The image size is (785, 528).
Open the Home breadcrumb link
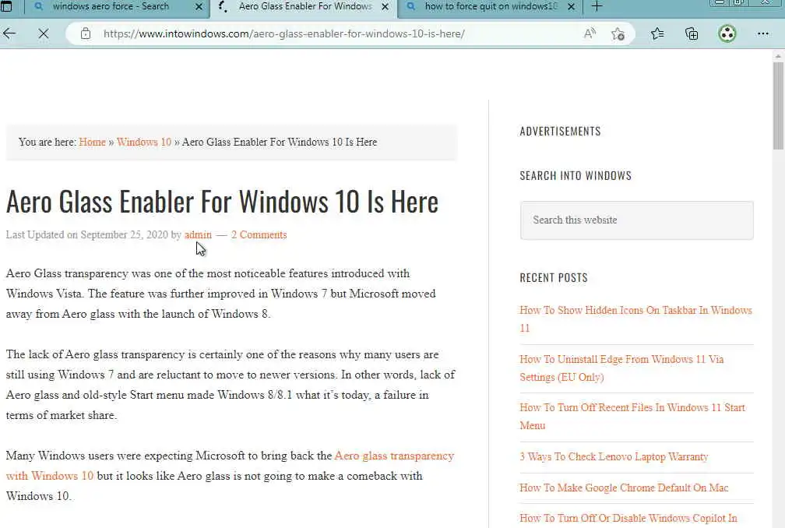tap(92, 143)
